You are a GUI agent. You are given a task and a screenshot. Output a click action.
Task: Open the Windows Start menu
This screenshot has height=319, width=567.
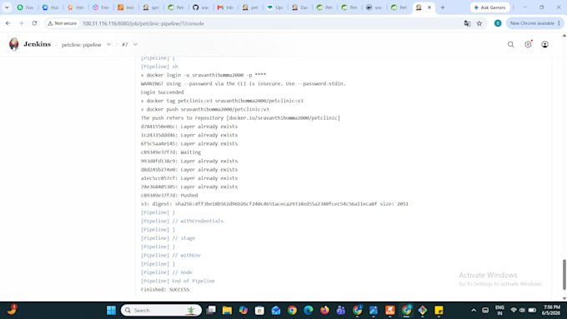[111, 310]
